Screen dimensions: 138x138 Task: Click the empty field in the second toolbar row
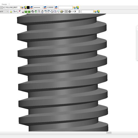87,12
